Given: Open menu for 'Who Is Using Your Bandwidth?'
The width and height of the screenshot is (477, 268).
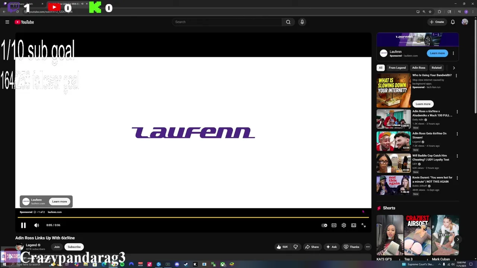Looking at the screenshot, I should pos(456,76).
